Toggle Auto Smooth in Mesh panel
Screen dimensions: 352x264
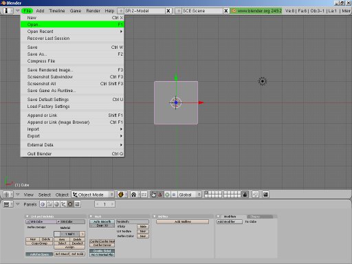[x=102, y=221]
